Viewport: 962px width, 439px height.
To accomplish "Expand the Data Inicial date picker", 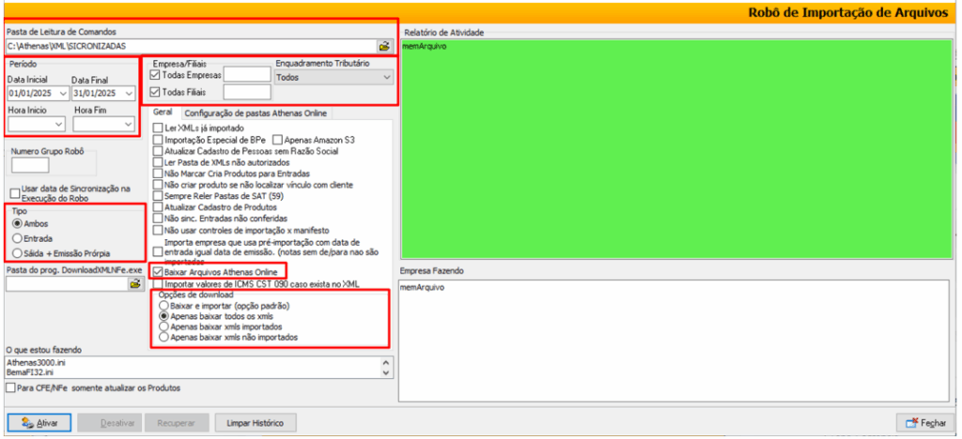I will [62, 94].
